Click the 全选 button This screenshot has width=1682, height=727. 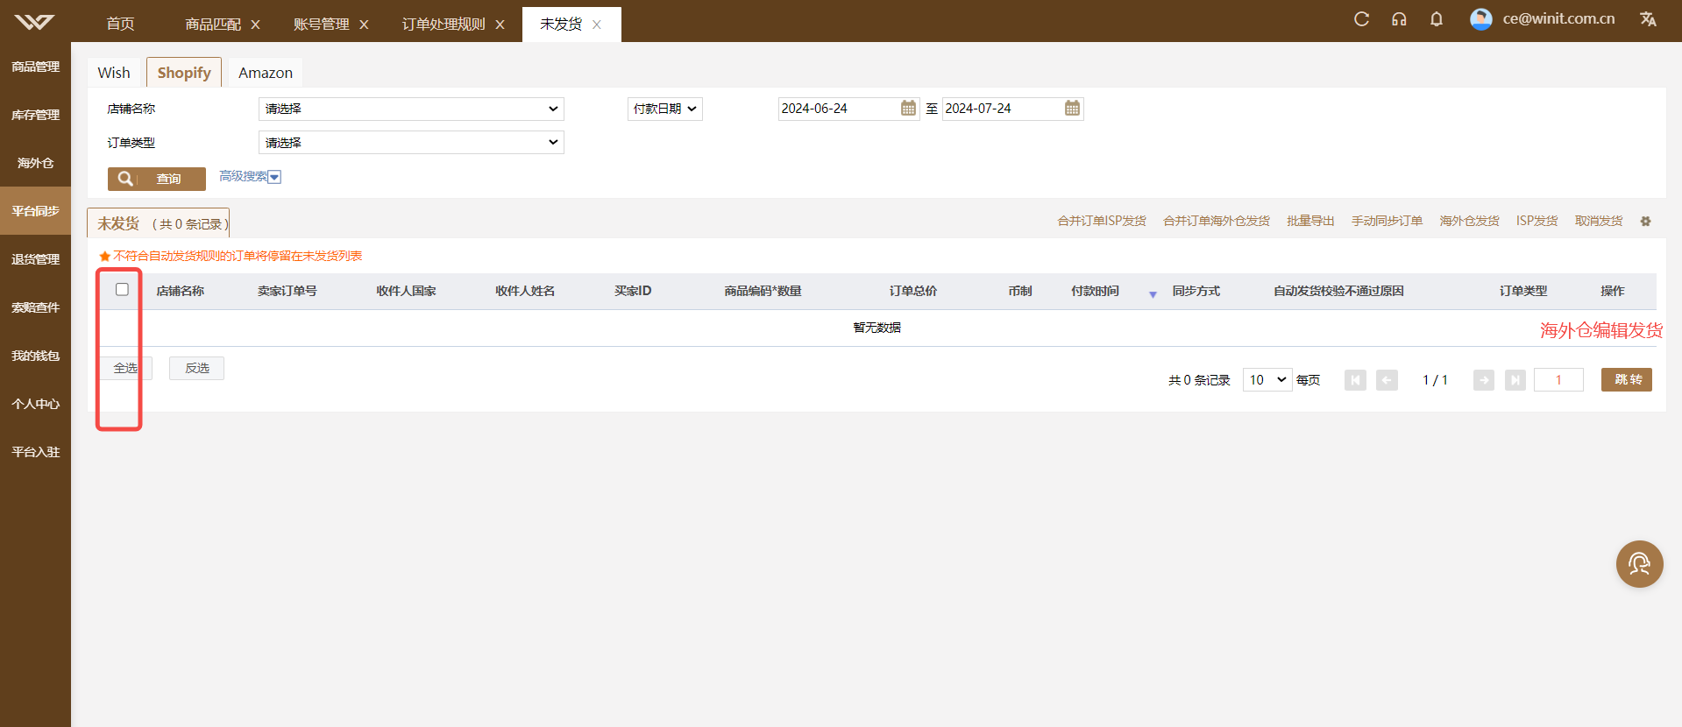[x=125, y=368]
